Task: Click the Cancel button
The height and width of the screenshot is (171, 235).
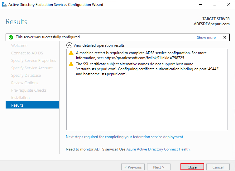Action: click(x=218, y=167)
